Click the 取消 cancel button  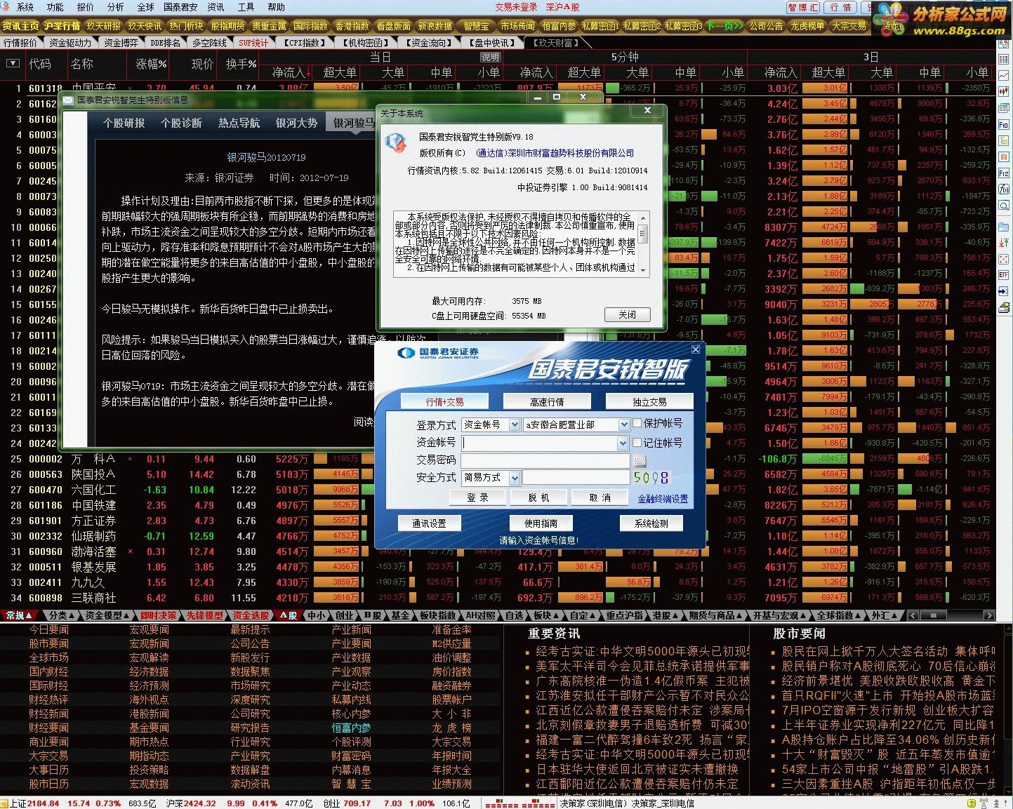pyautogui.click(x=600, y=497)
